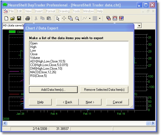Maximize the NeuroShell window
Viewport: 161px width, 136px height.
tap(146, 5)
